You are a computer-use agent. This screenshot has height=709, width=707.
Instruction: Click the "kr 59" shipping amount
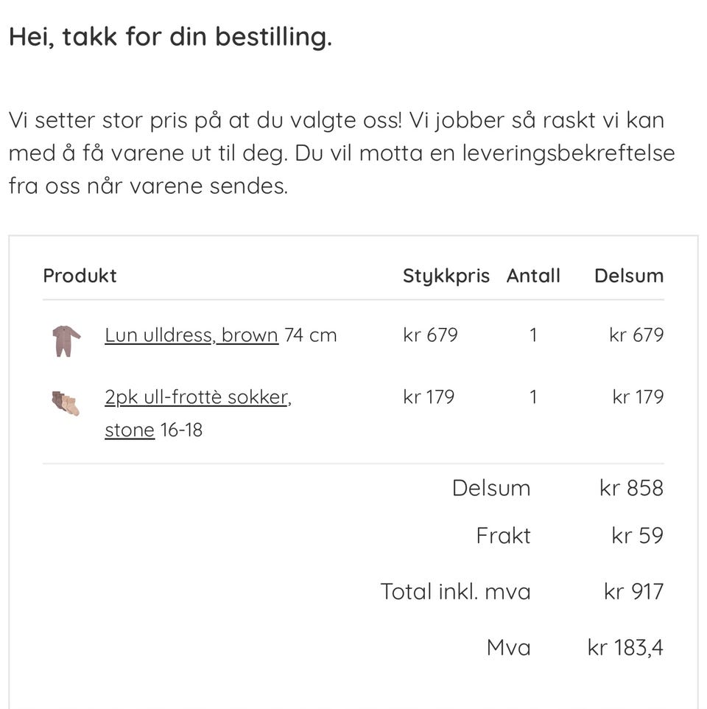pyautogui.click(x=637, y=536)
